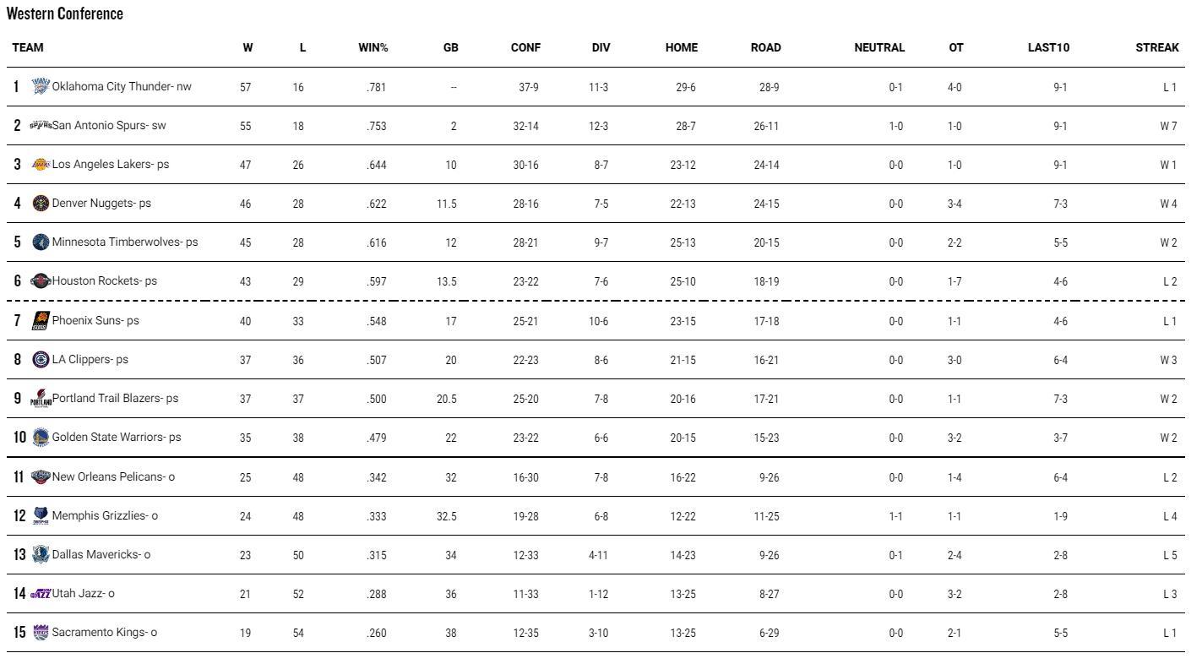Click the San Antonio Spurs logo
This screenshot has height=664, width=1202.
point(41,126)
